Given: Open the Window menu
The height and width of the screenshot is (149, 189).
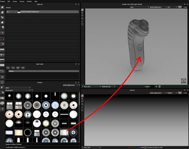Looking at the screenshot, I should (x=29, y=2).
